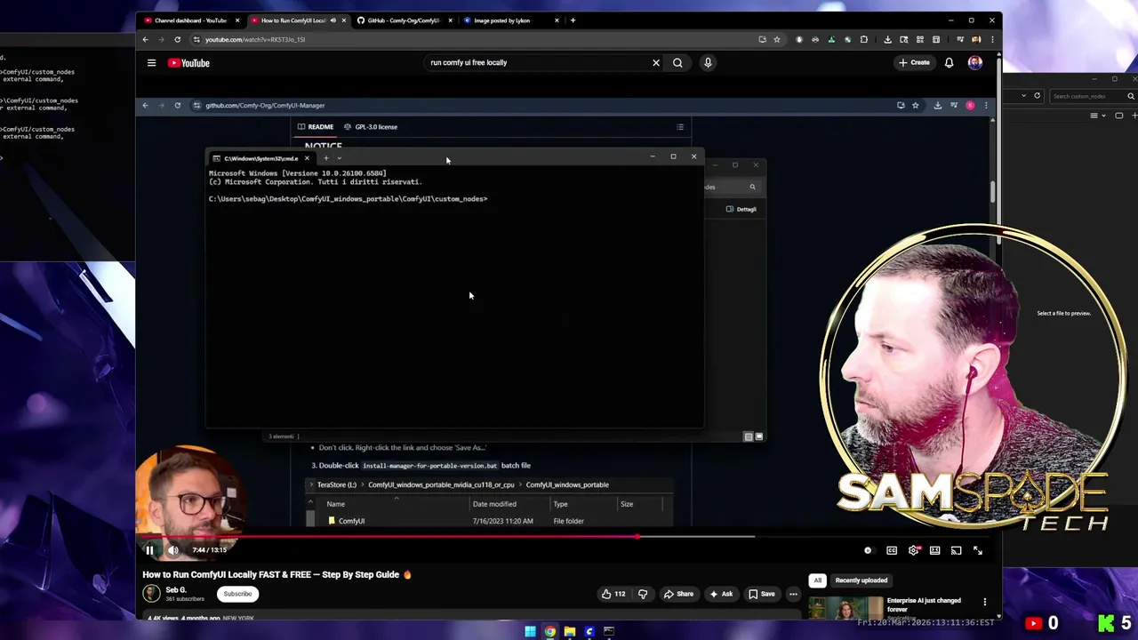Screen dimensions: 1138x640
Task: Open options for Enterprise AI suggested video
Action: tap(984, 602)
